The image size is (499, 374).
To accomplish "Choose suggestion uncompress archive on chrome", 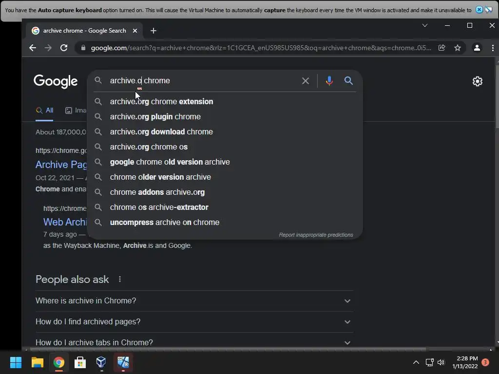I will (x=225, y=222).
